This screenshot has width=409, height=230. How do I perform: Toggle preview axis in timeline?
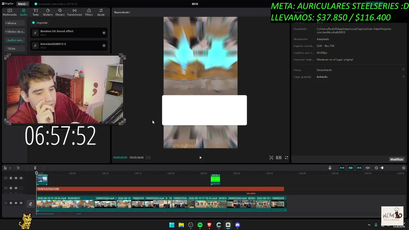367,168
